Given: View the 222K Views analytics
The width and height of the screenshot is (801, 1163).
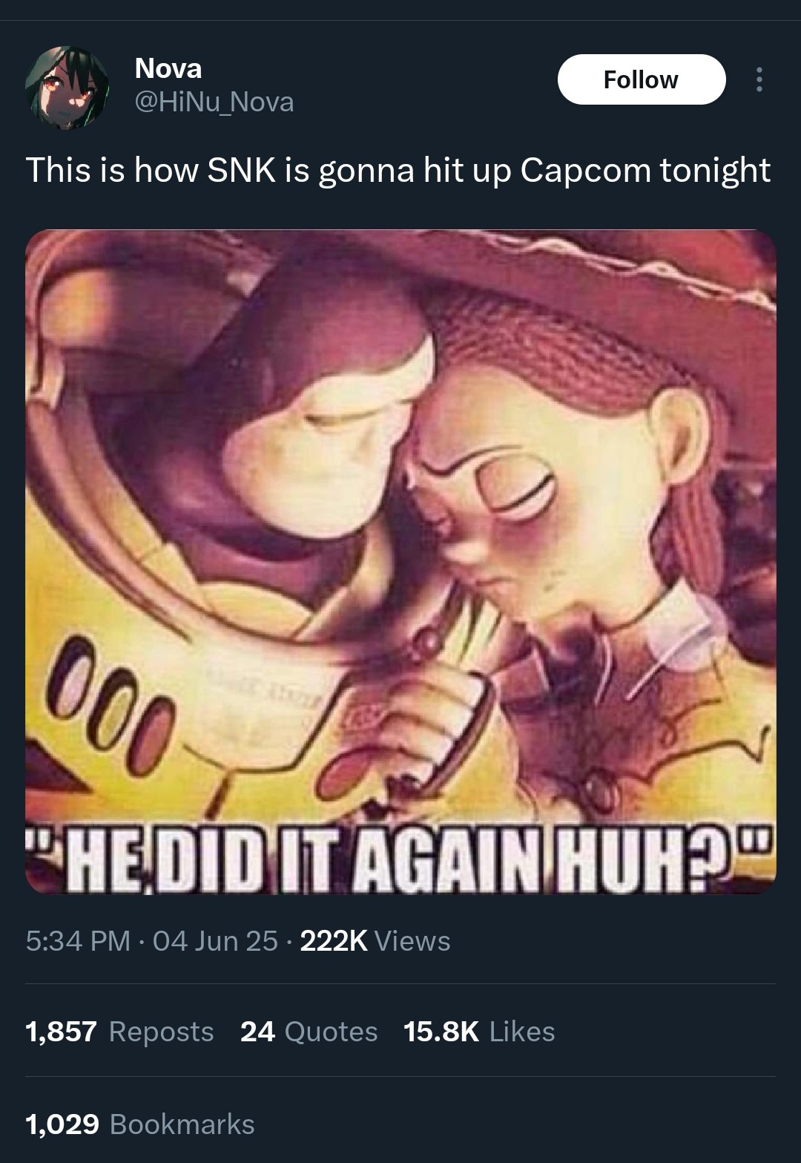Looking at the screenshot, I should click(375, 941).
